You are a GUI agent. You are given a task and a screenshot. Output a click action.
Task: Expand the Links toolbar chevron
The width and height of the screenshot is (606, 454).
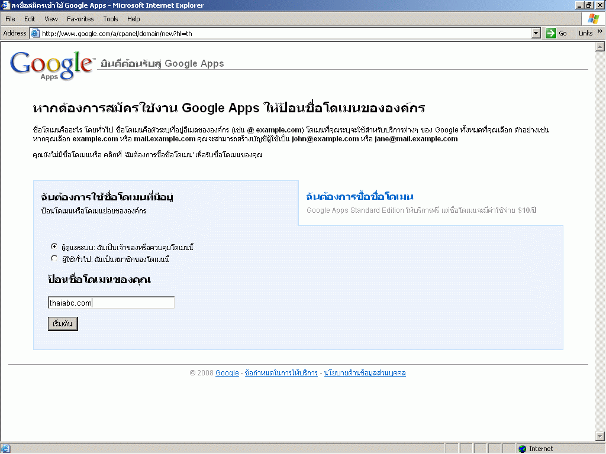pos(600,32)
